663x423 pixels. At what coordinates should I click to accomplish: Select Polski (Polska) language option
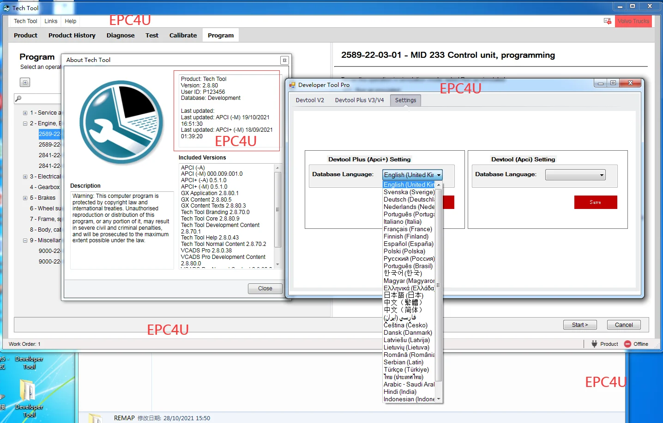pos(409,251)
